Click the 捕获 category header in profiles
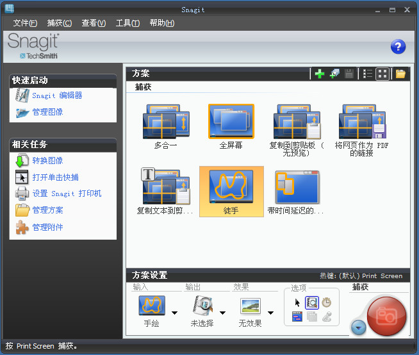 144,87
